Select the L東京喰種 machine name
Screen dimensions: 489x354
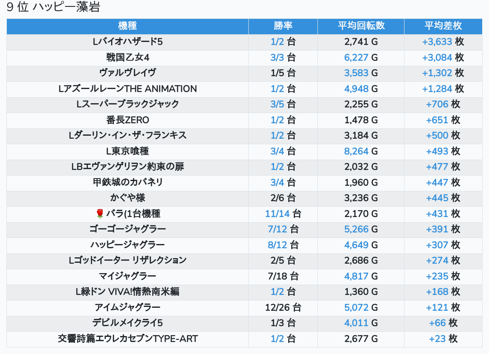(127, 151)
